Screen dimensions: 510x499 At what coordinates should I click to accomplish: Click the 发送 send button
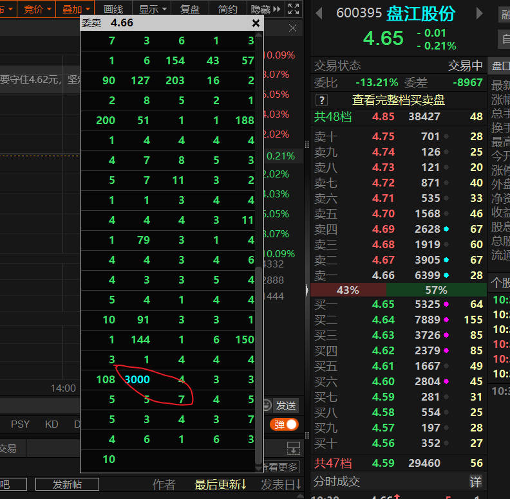pyautogui.click(x=286, y=405)
